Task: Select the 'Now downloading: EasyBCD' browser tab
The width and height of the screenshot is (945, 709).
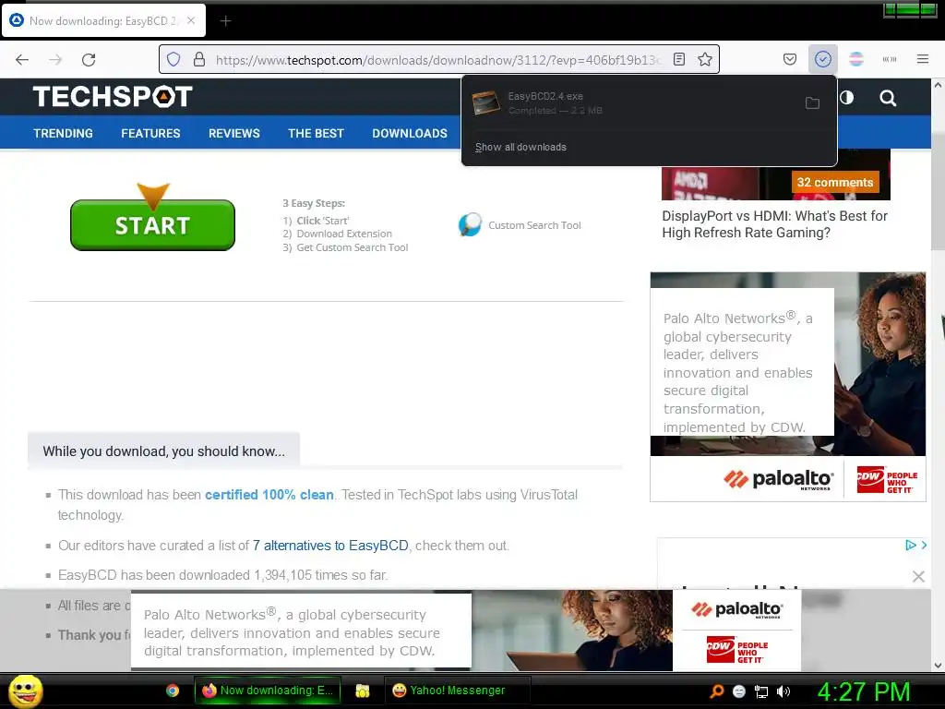Action: [103, 20]
